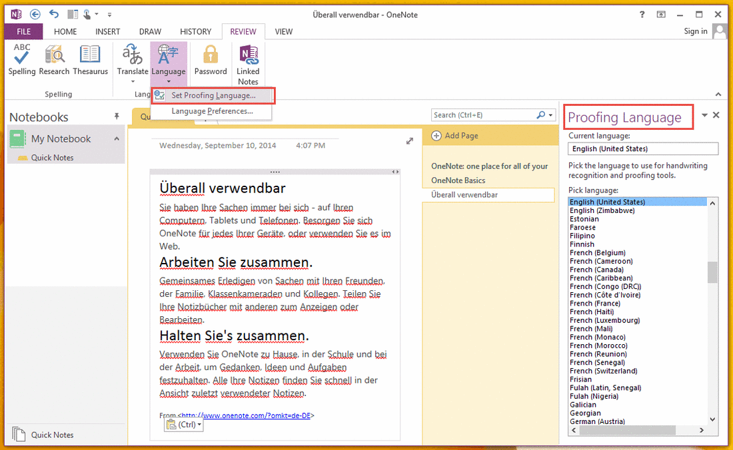This screenshot has width=733, height=450.
Task: Select the Überall verwendbar page
Action: [488, 194]
